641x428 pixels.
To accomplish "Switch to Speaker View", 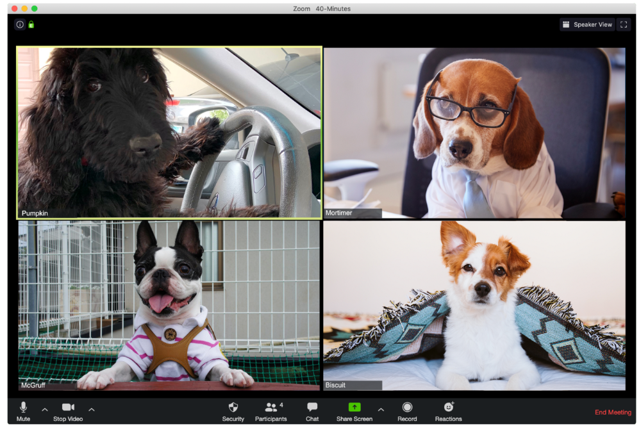I will [587, 24].
